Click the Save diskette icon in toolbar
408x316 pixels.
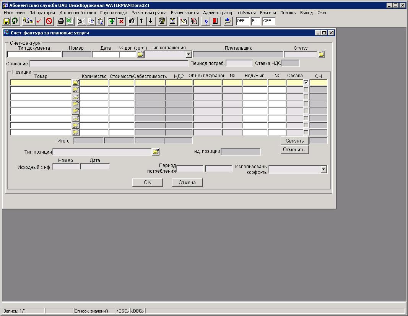coord(6,21)
